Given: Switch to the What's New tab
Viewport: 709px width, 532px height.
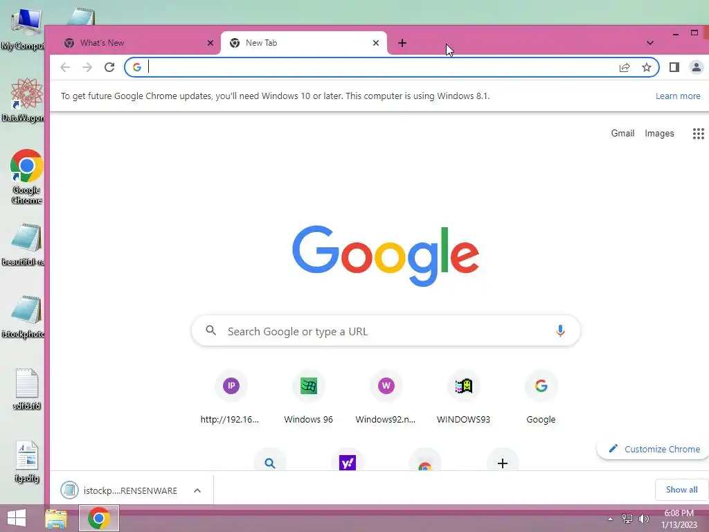Looking at the screenshot, I should (x=135, y=43).
